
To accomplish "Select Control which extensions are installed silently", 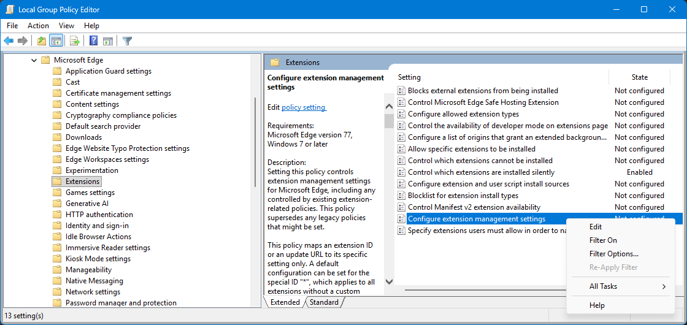I will (x=481, y=172).
